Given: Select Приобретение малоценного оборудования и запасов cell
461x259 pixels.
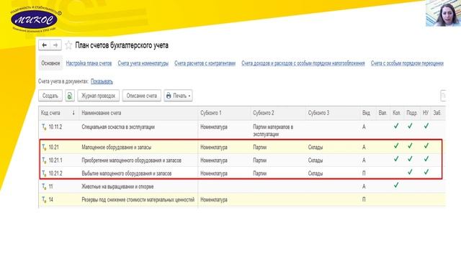Looking at the screenshot, I should pyautogui.click(x=131, y=160).
